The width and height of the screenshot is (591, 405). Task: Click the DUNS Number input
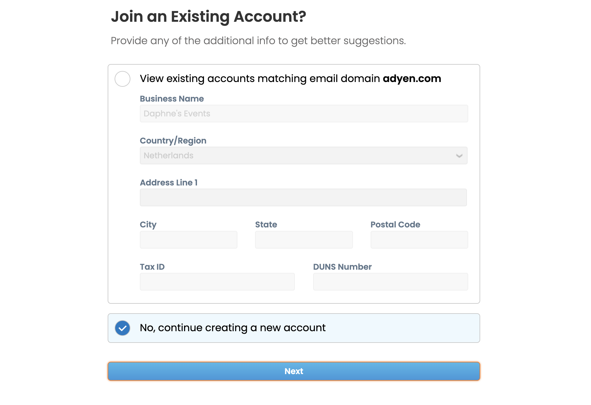click(390, 281)
